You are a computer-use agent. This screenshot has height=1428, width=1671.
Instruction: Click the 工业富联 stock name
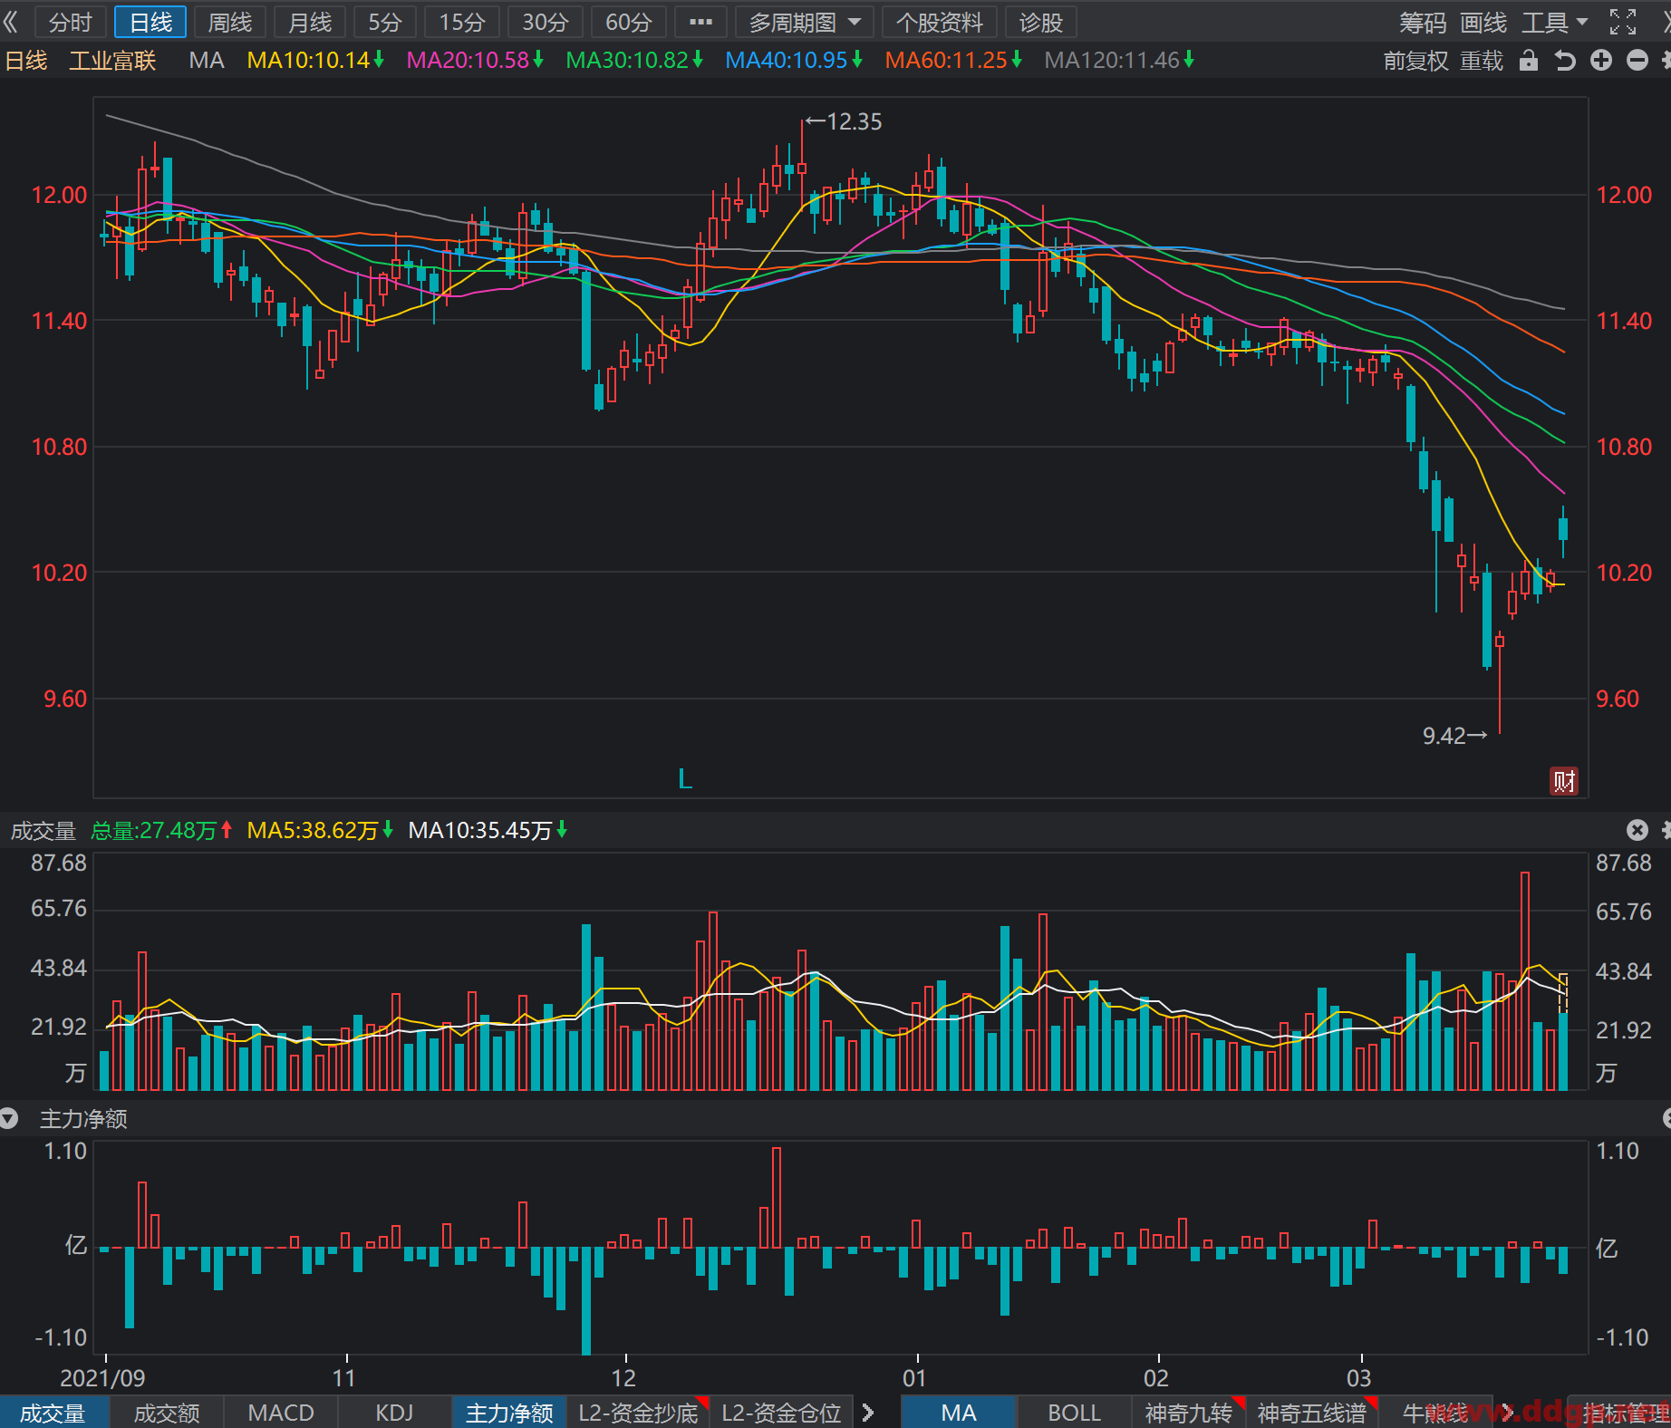[x=112, y=61]
